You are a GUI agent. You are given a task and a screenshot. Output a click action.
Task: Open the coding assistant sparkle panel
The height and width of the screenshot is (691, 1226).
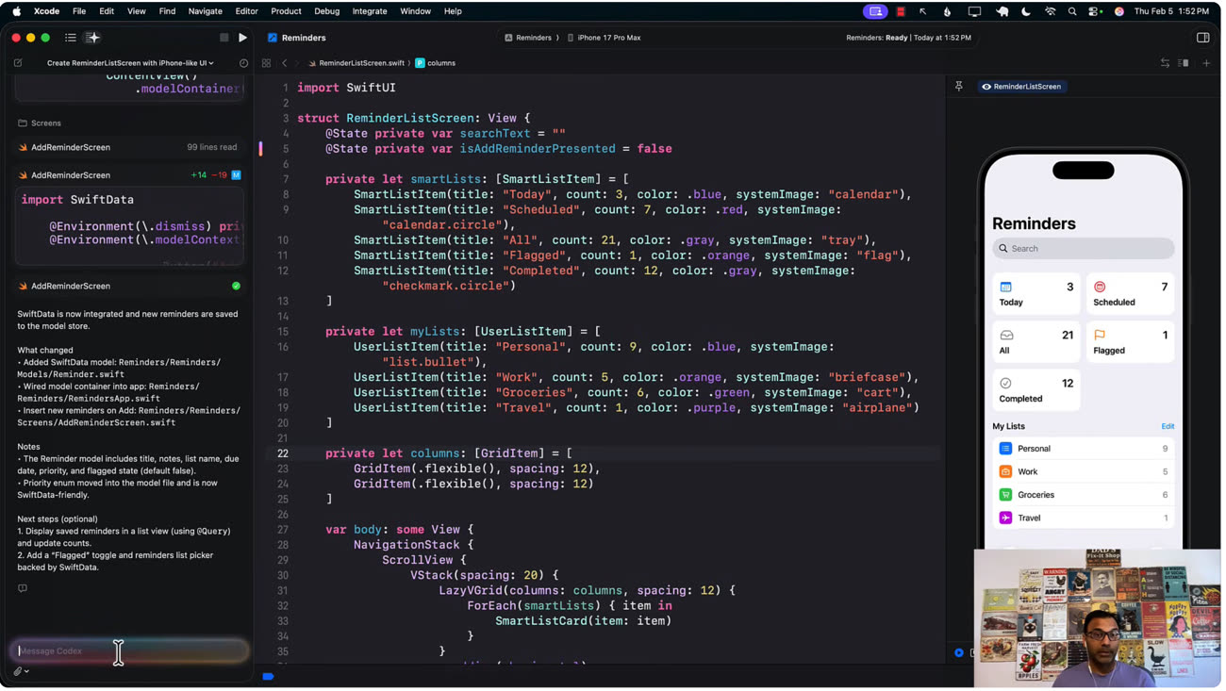(x=92, y=38)
